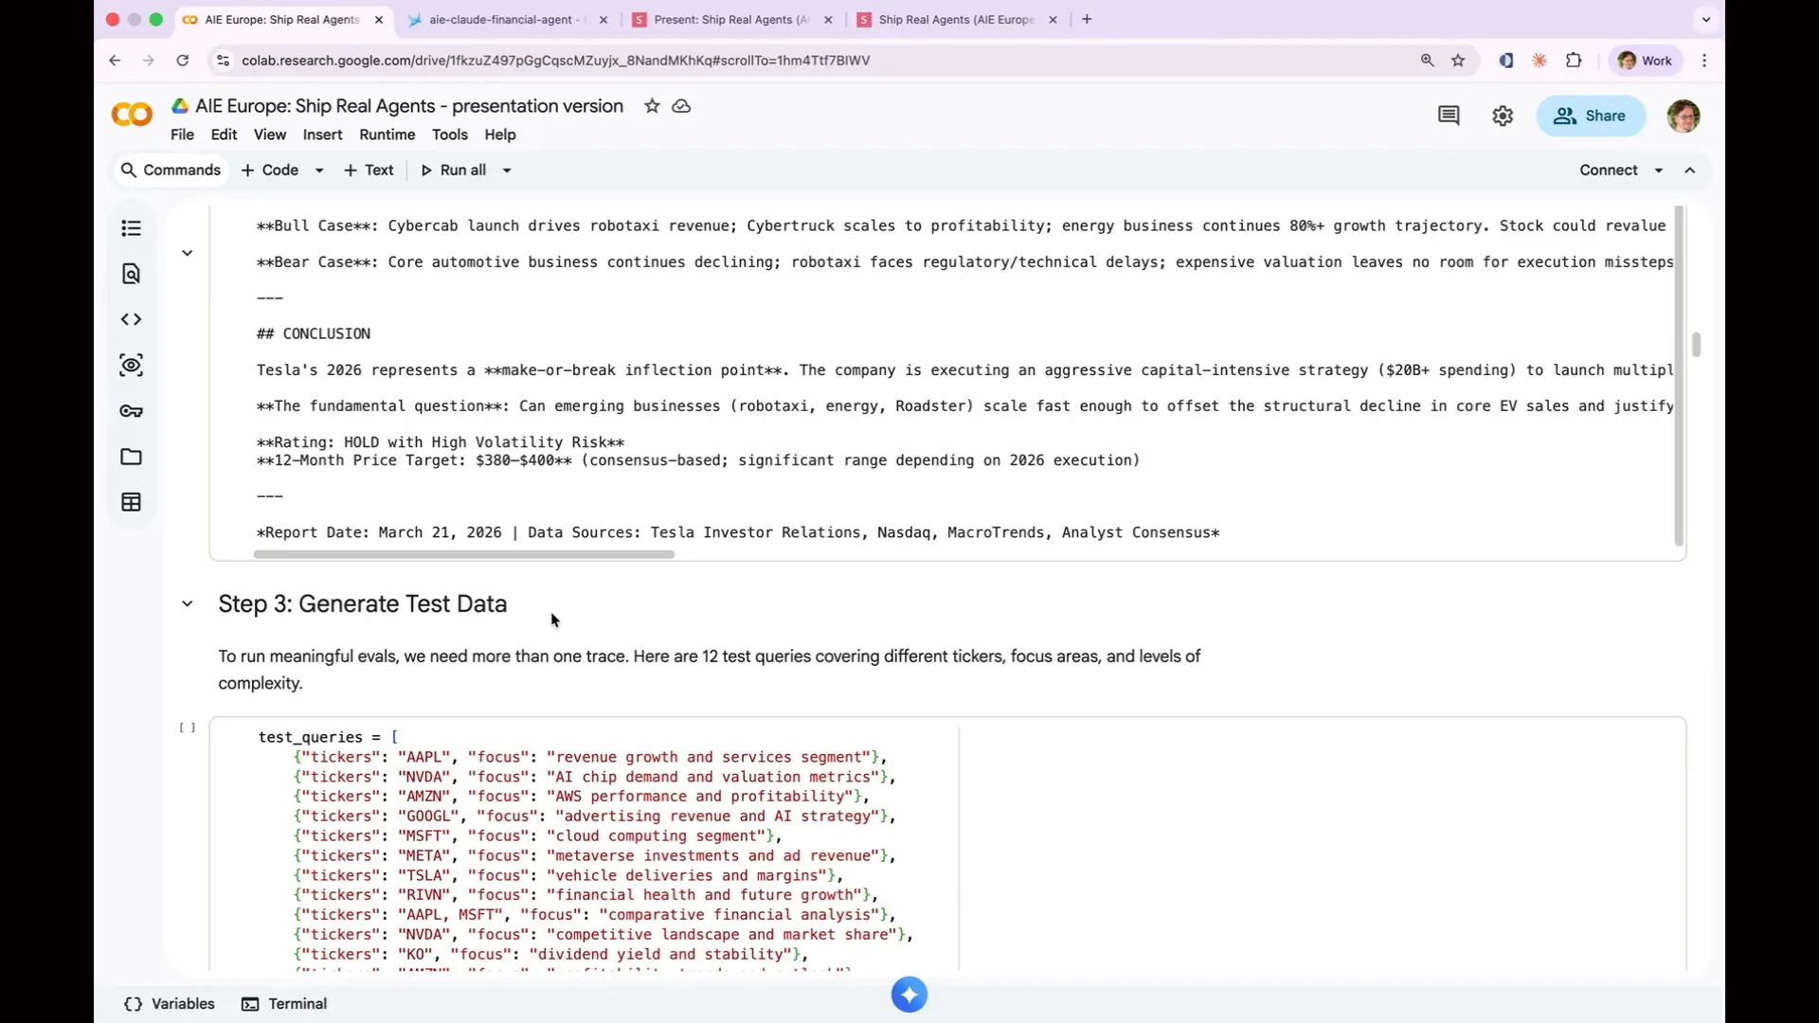This screenshot has width=1819, height=1023.
Task: Click the notebook title to rename
Action: tap(409, 106)
